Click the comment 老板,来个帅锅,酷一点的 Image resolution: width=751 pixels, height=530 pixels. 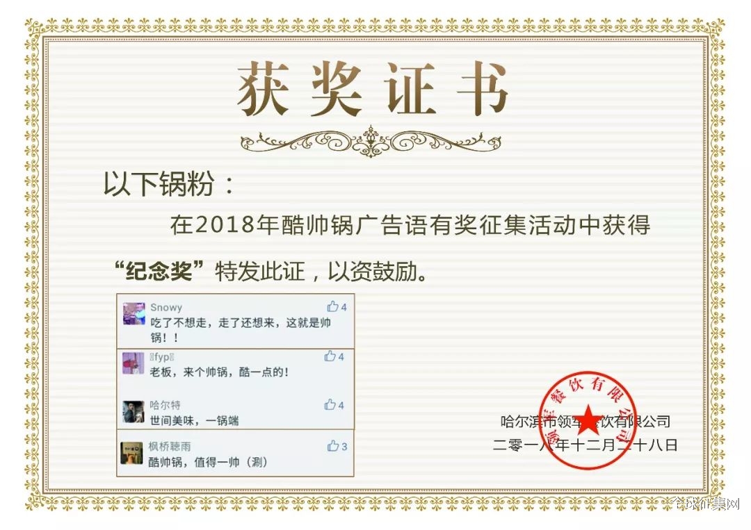coord(219,372)
